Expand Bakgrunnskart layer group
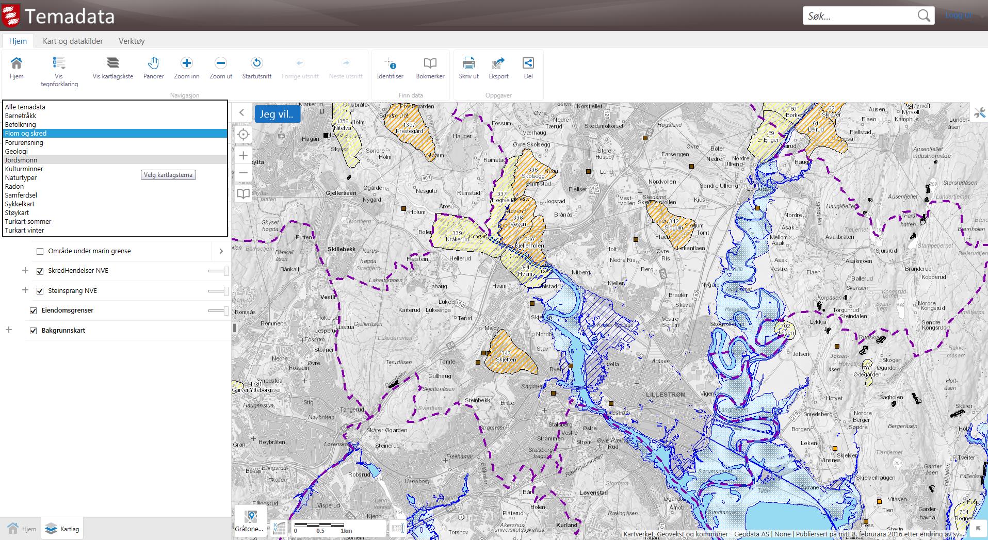The width and height of the screenshot is (988, 540). (x=9, y=330)
